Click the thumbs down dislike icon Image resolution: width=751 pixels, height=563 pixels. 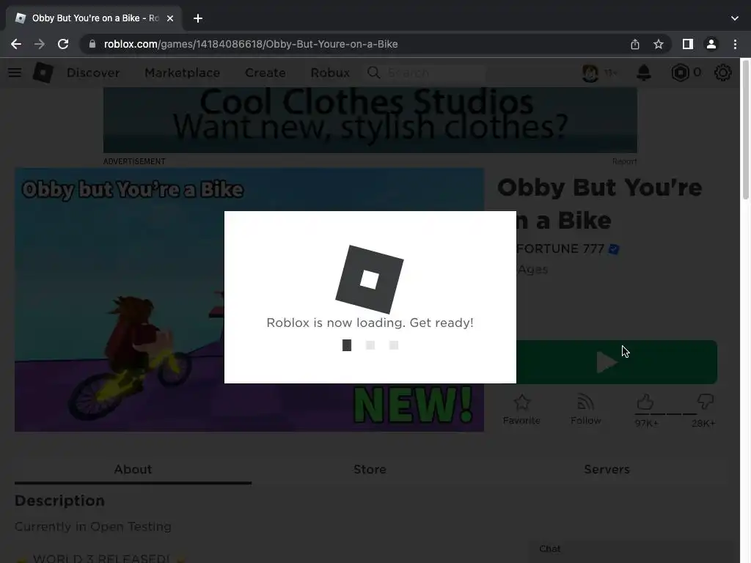tap(705, 402)
